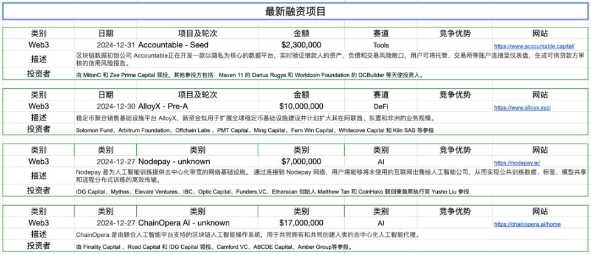Select the Web3 cell in AlloyX row
Viewport: 591px width, 255px height.
click(38, 107)
